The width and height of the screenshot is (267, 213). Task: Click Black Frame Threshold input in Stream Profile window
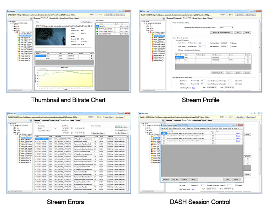pyautogui.click(x=203, y=81)
